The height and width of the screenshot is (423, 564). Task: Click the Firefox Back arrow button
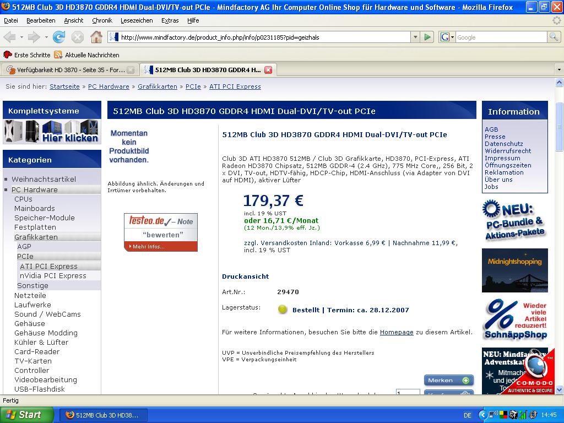pos(10,37)
